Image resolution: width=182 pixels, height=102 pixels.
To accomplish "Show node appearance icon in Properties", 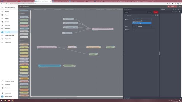I will tap(158, 15).
